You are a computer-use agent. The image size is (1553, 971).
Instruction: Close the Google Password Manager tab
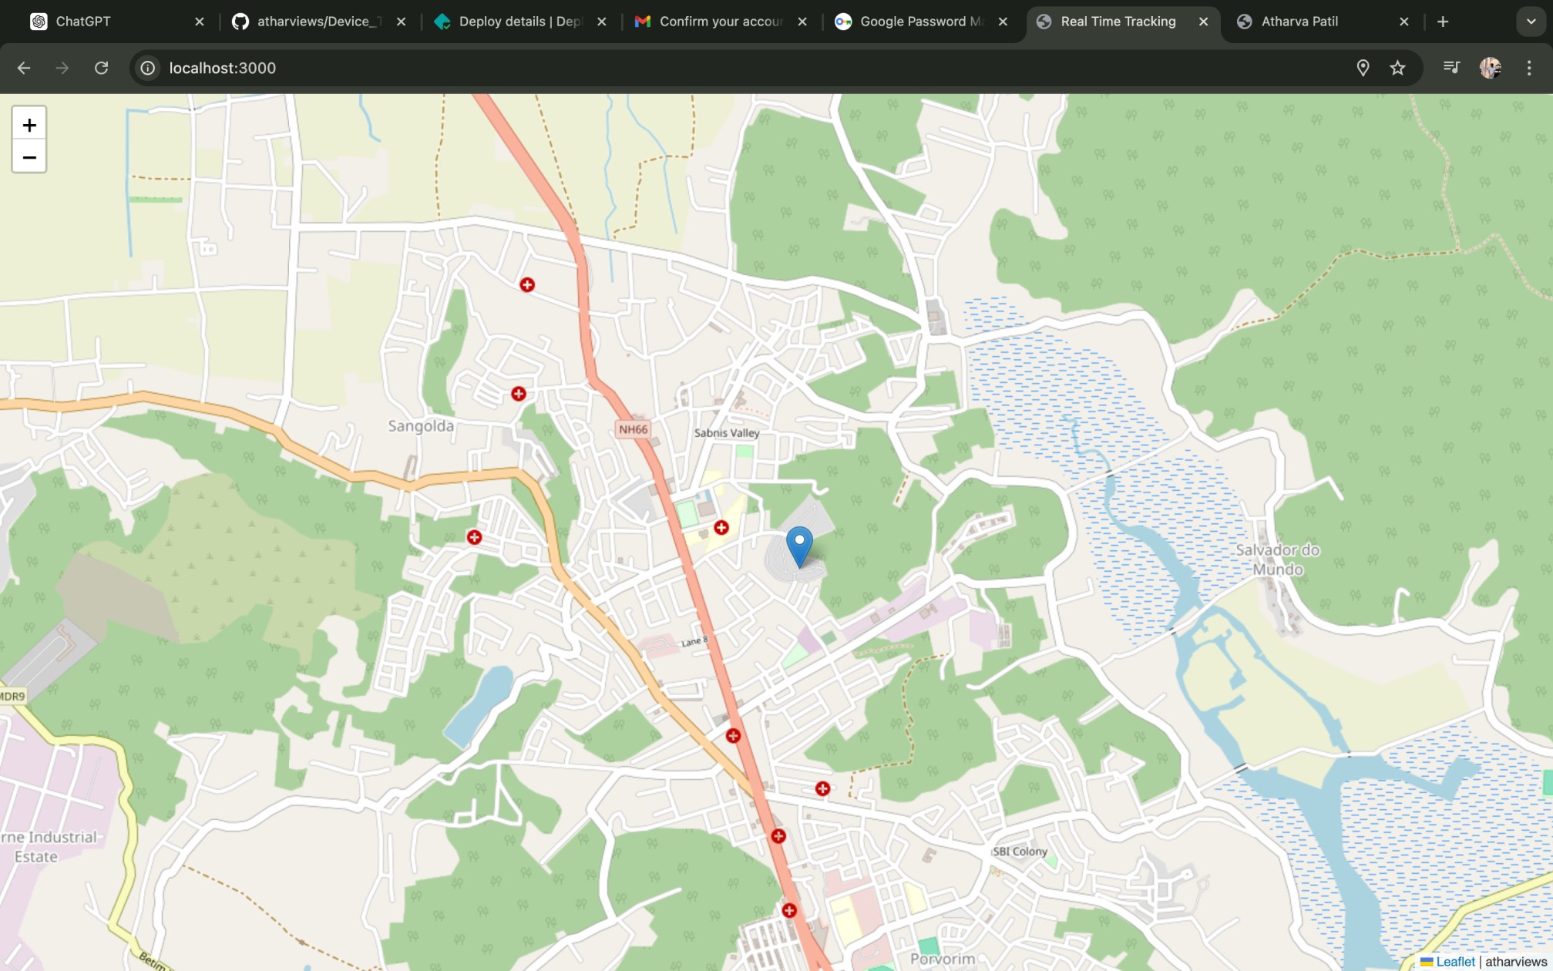pyautogui.click(x=1003, y=22)
